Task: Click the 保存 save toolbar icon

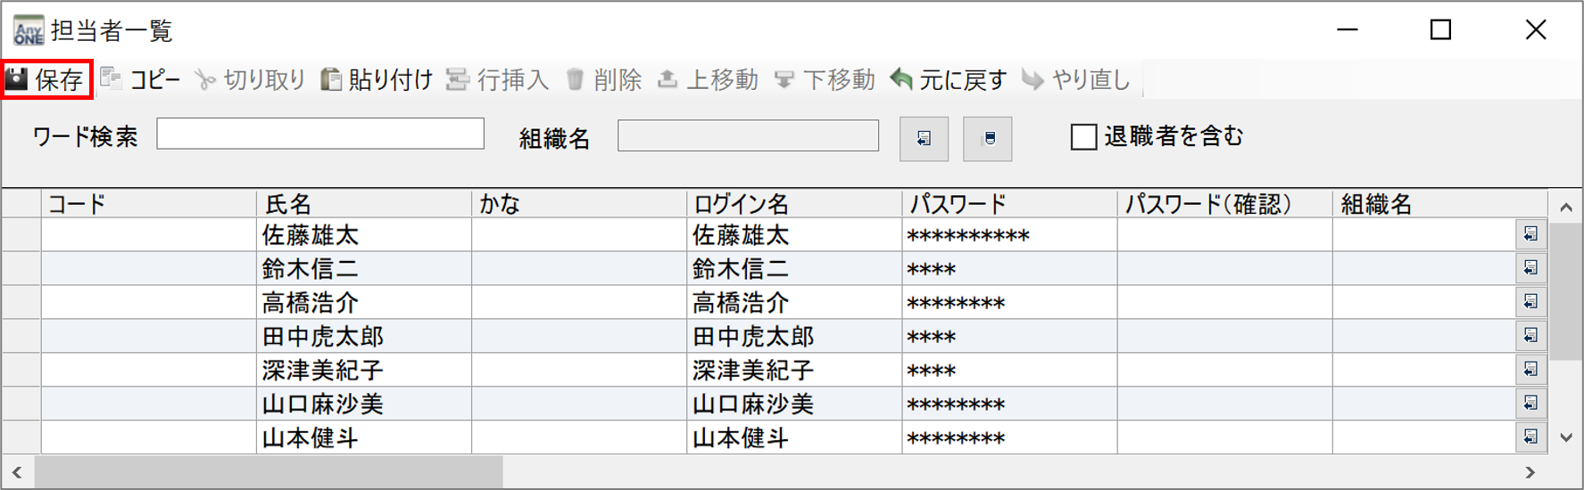Action: tap(17, 80)
